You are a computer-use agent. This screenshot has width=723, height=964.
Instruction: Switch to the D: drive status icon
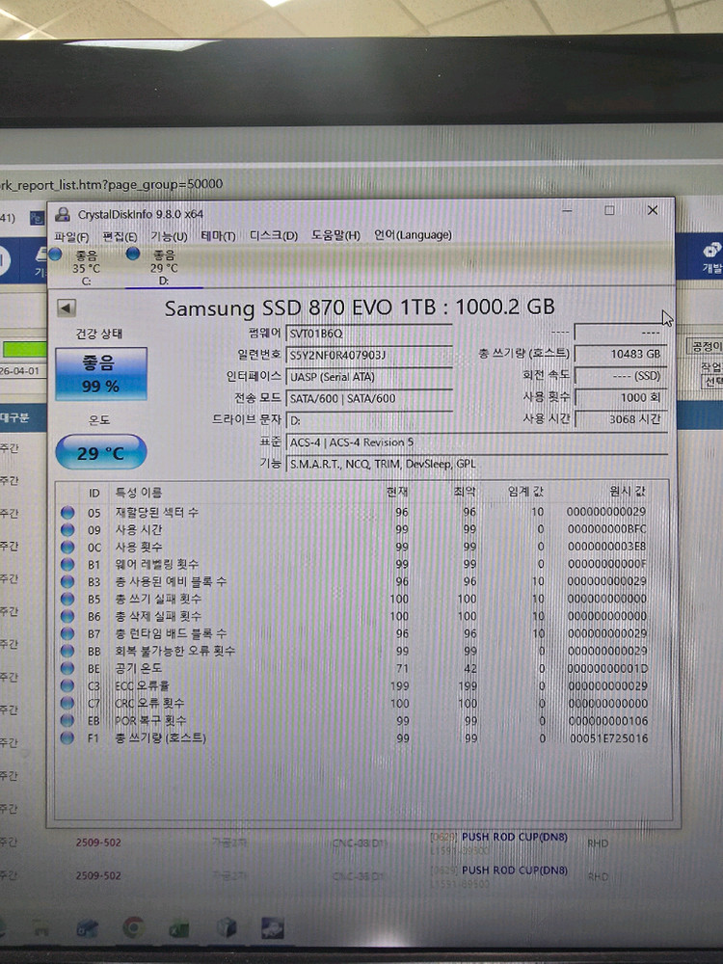tap(132, 254)
